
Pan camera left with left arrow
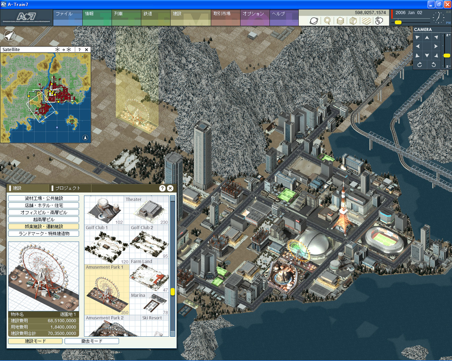click(418, 46)
